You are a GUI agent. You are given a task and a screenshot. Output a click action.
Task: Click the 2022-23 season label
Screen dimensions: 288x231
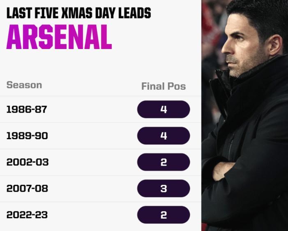[27, 215]
